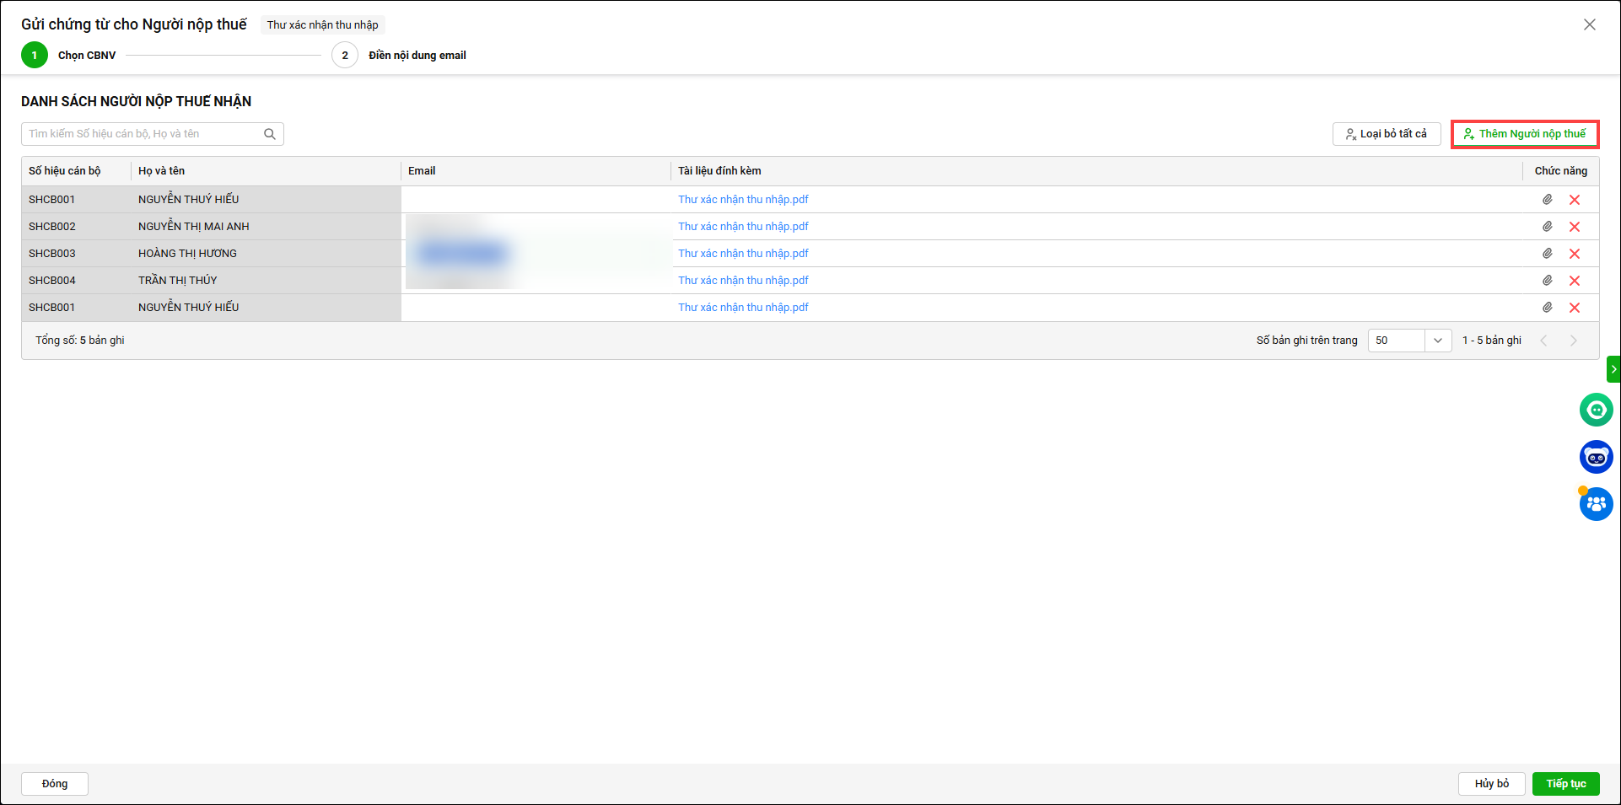This screenshot has height=805, width=1621.
Task: Open the blue robot assistant icon
Action: pos(1596,457)
